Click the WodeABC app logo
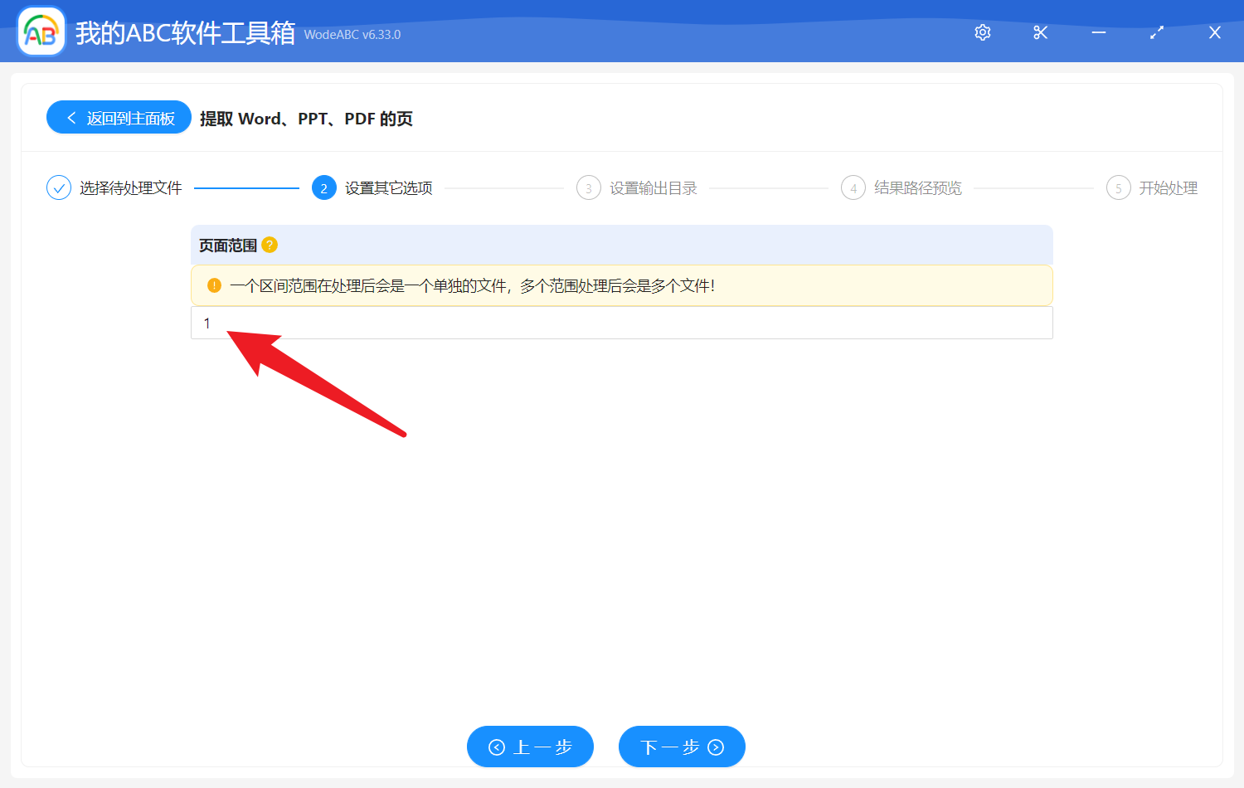 point(41,32)
